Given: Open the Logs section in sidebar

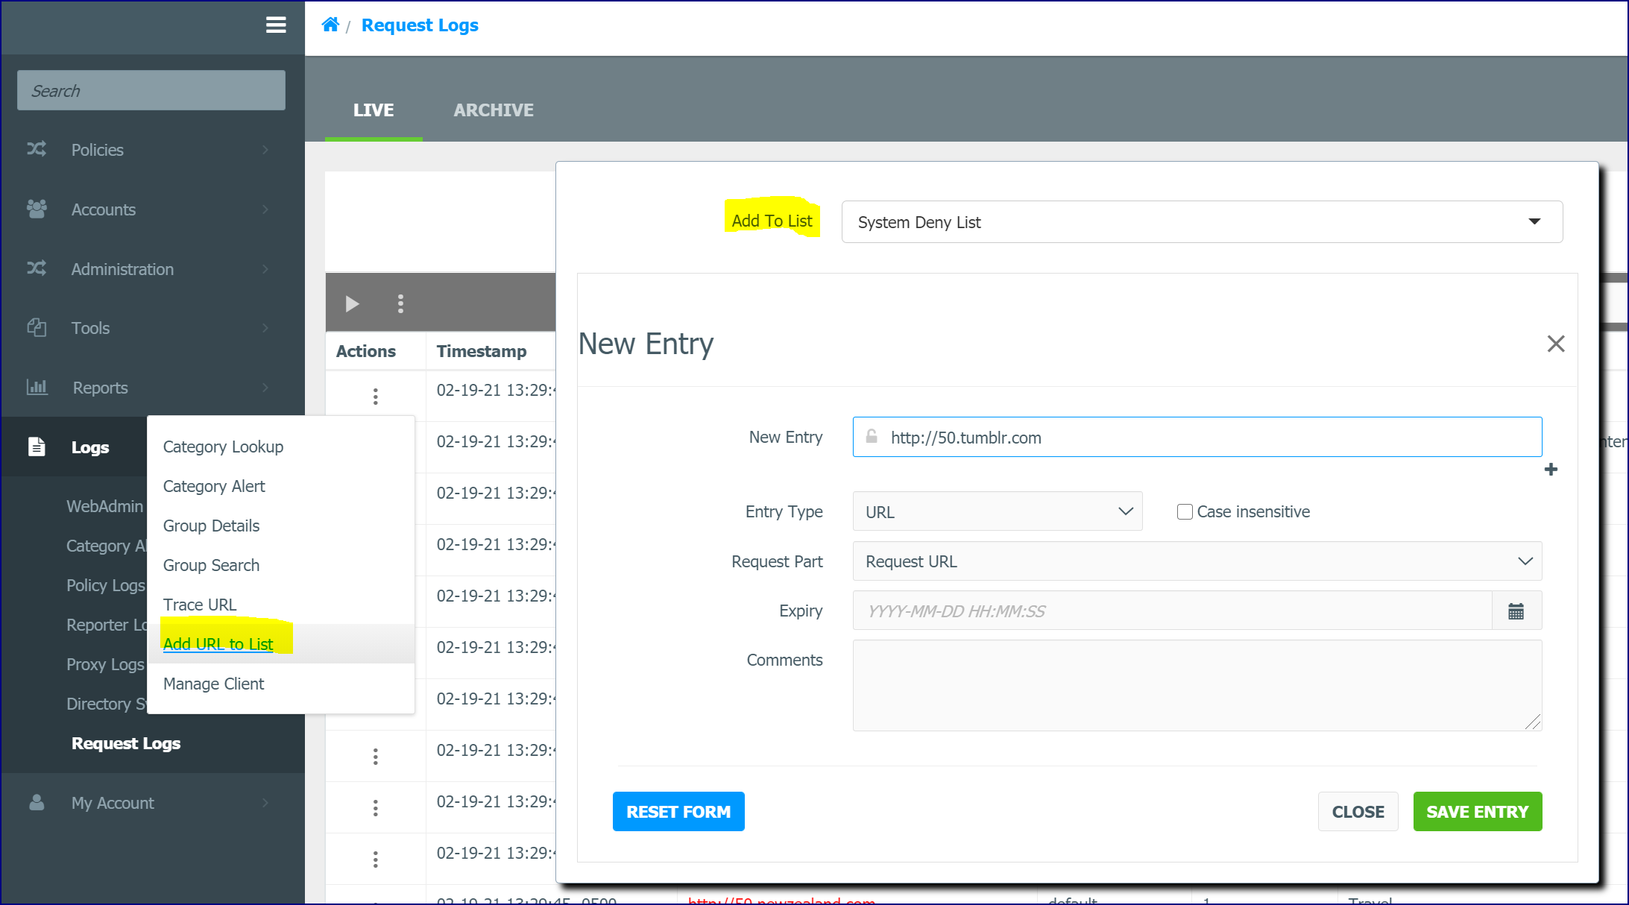Looking at the screenshot, I should pos(89,447).
